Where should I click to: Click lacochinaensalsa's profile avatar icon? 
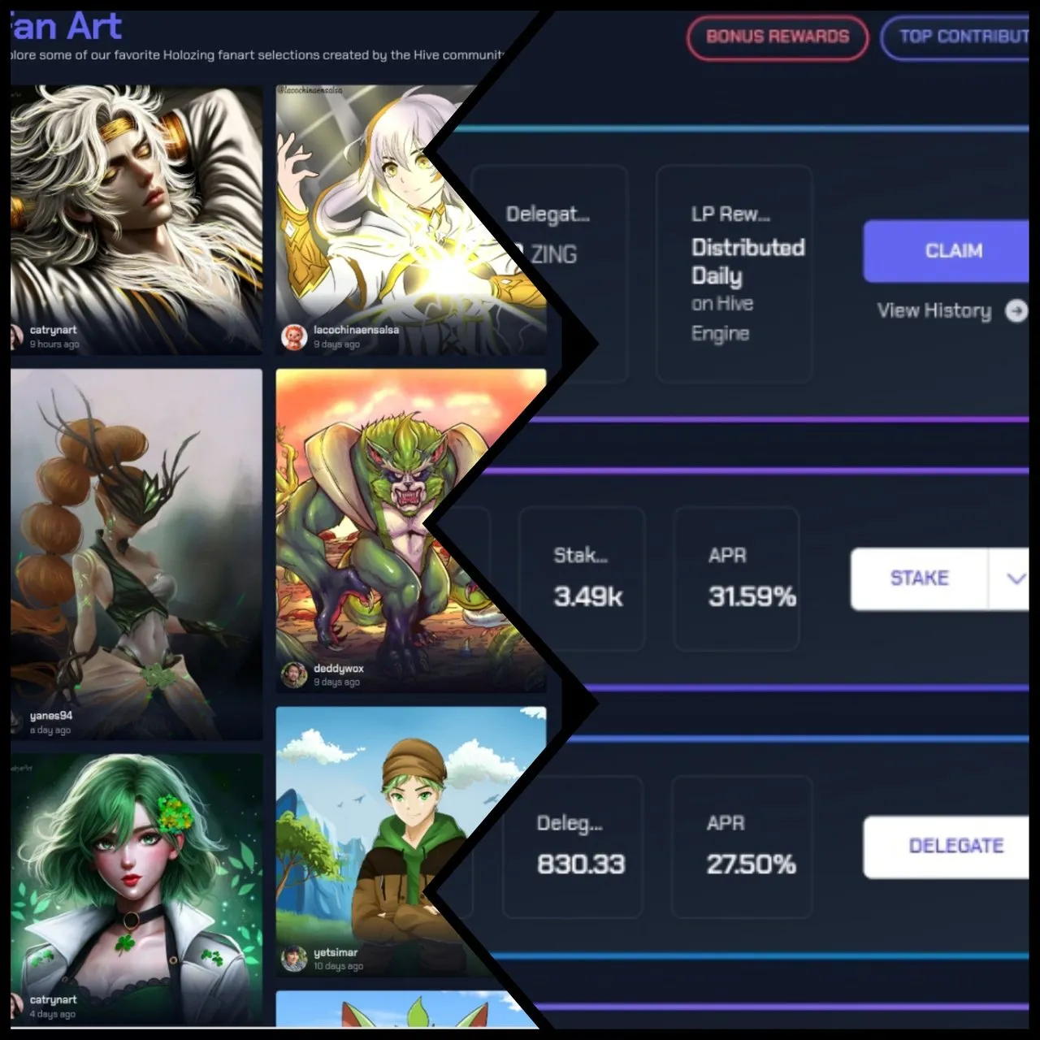pyautogui.click(x=293, y=336)
